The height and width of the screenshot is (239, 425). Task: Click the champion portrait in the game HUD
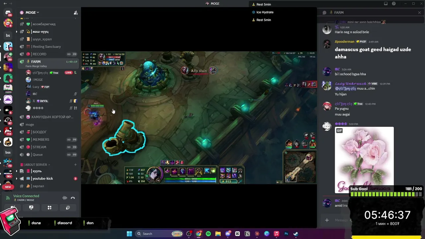154,174
